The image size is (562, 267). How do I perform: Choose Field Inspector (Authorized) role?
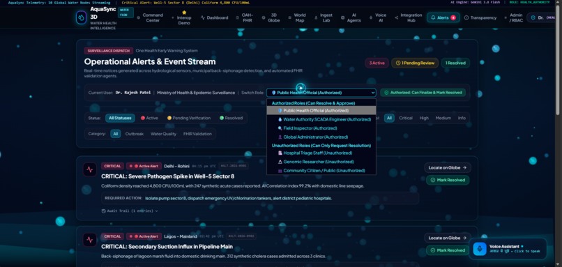(x=321, y=128)
